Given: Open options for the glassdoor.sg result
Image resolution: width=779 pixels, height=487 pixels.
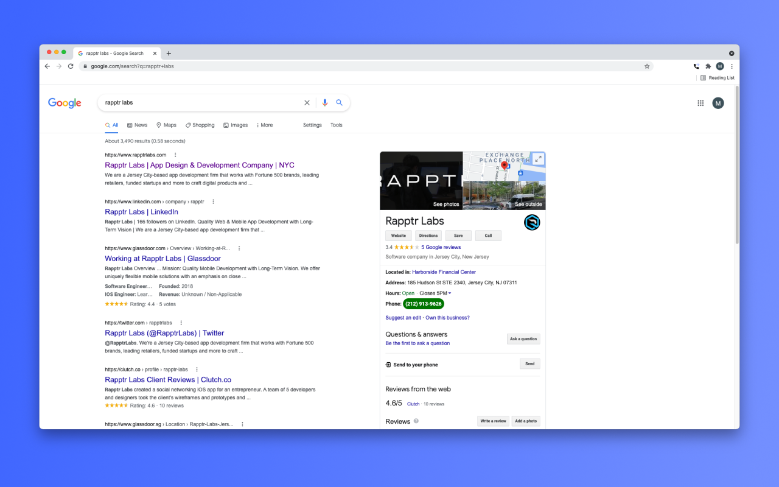Looking at the screenshot, I should tap(242, 424).
